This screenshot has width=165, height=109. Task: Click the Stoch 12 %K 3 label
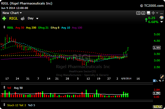point(17,105)
